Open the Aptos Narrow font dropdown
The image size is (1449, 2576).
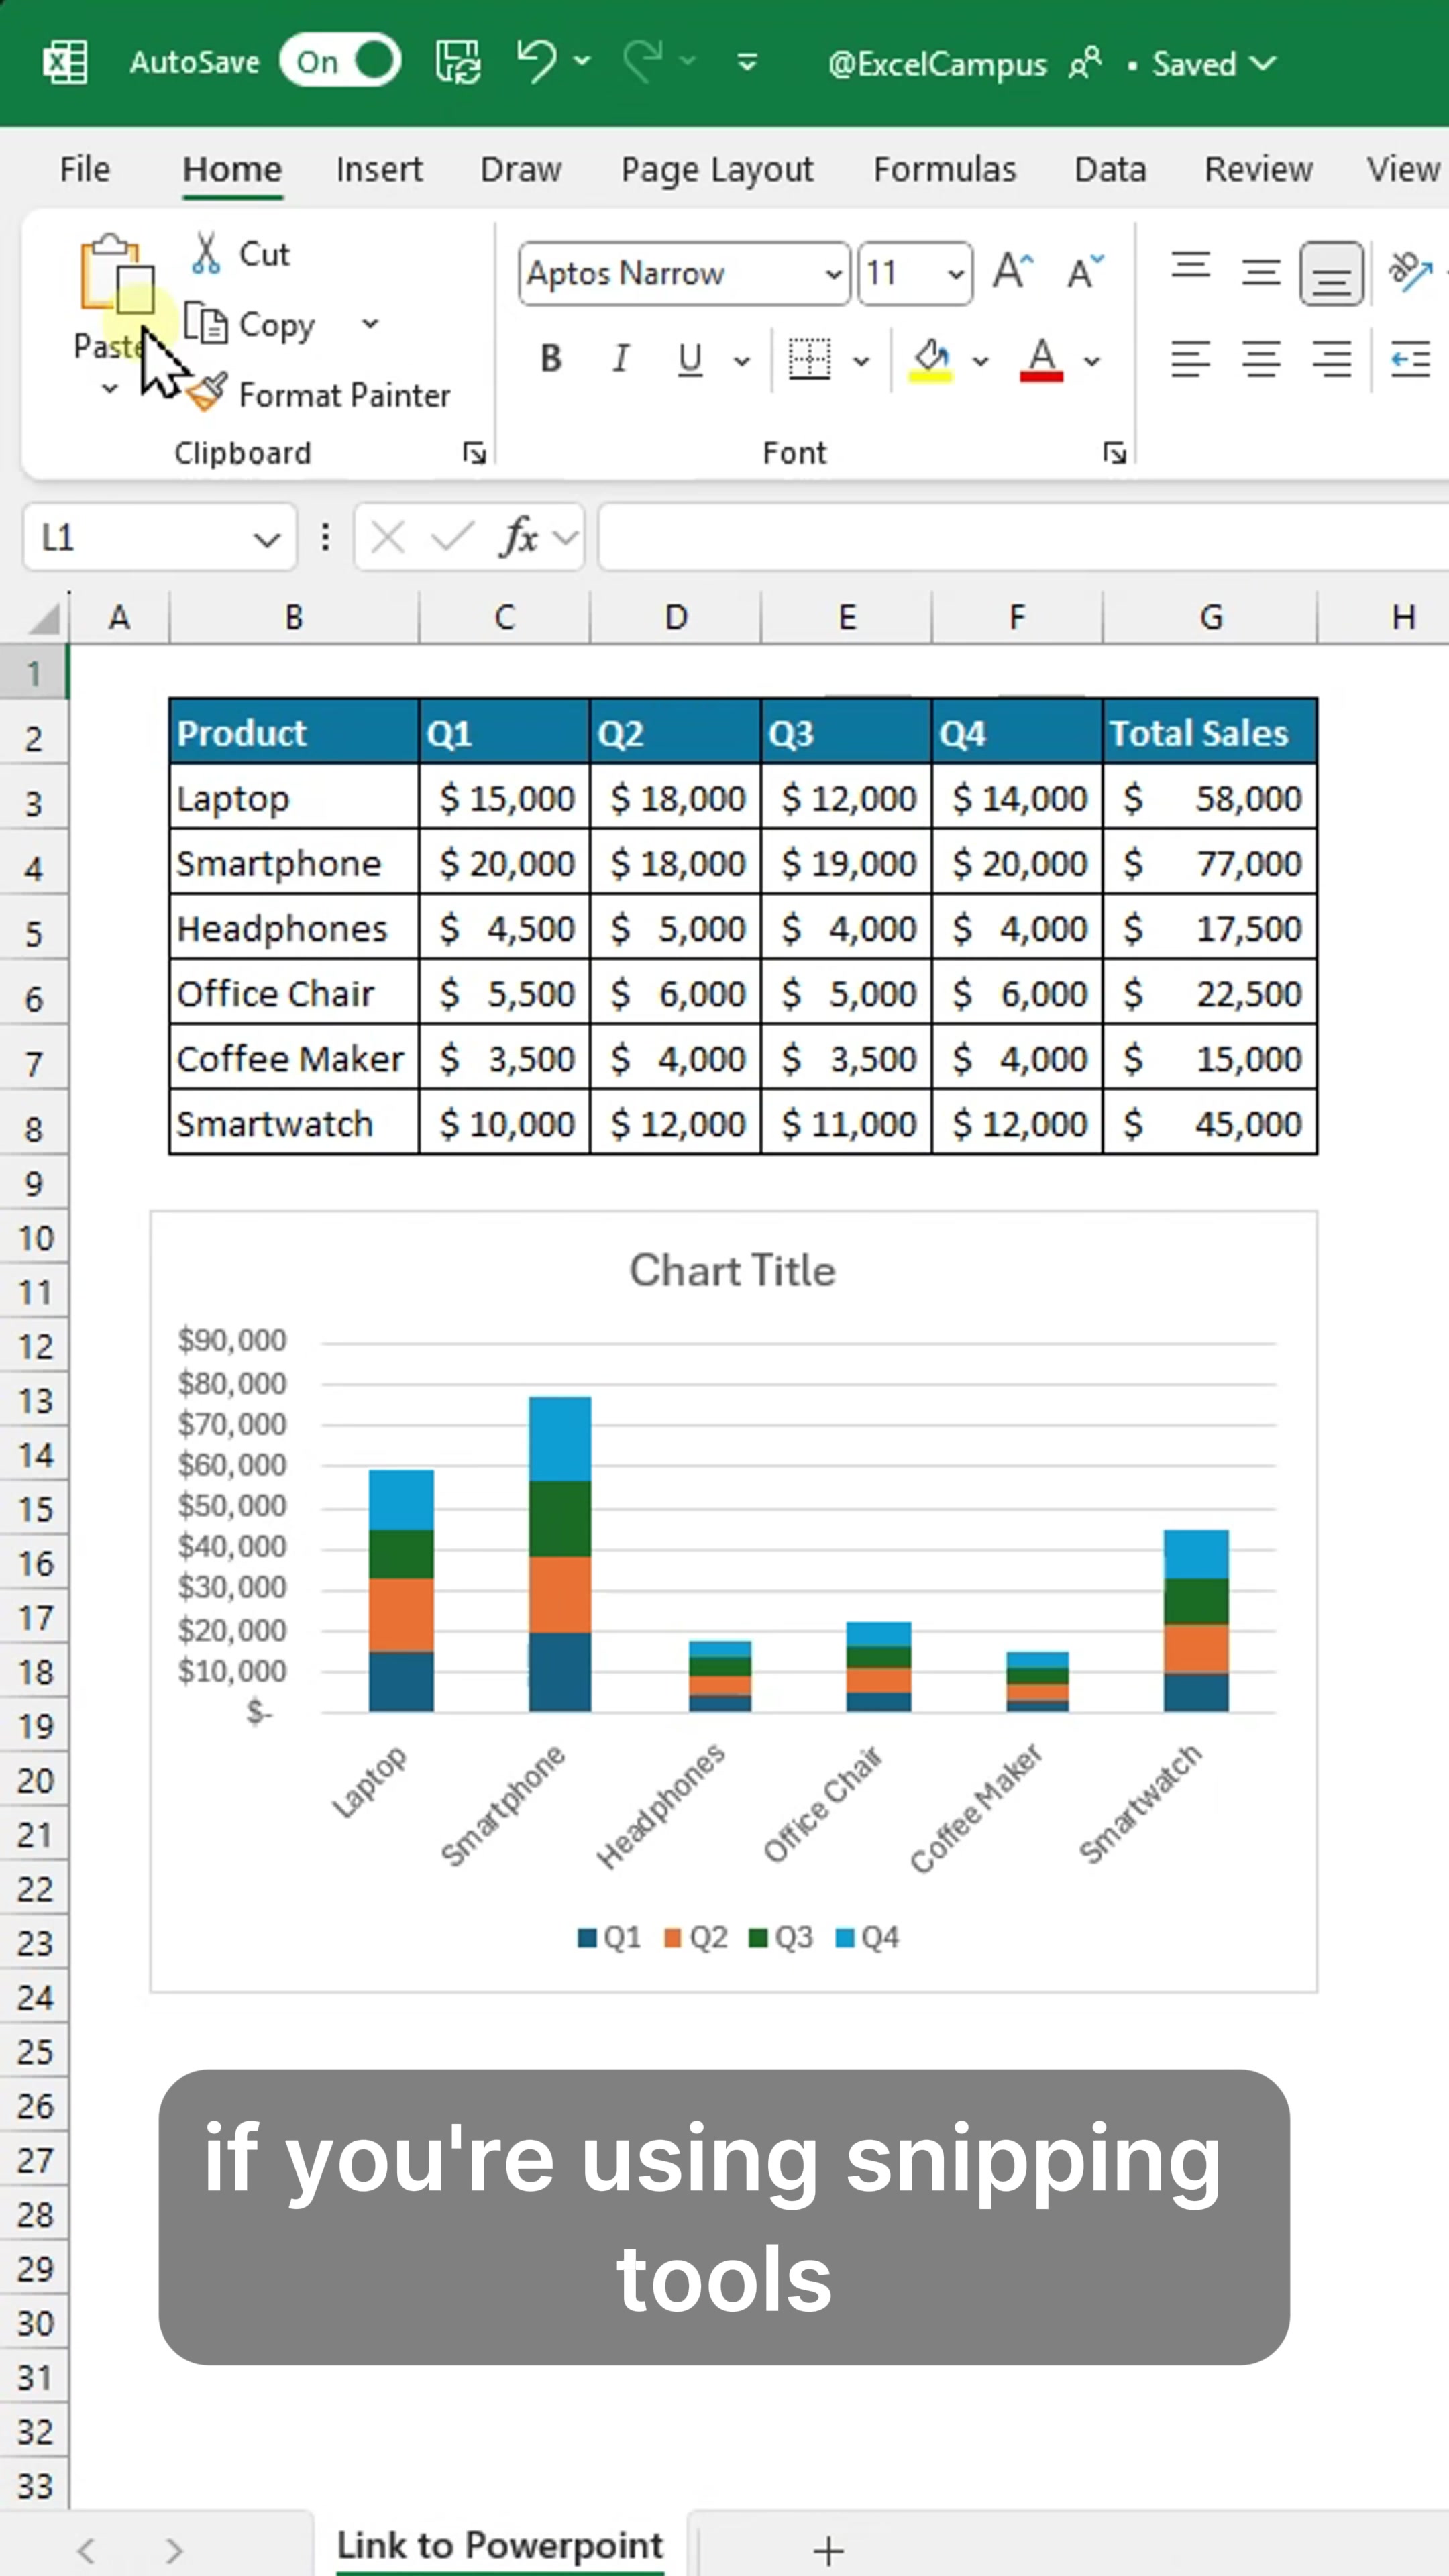[833, 274]
